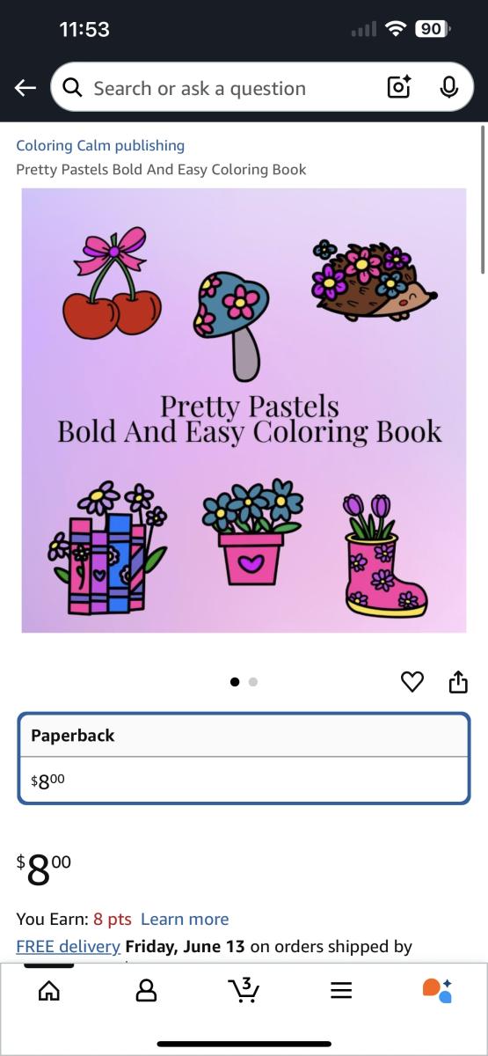Open camera lens search icon
The image size is (488, 1056).
pos(399,87)
